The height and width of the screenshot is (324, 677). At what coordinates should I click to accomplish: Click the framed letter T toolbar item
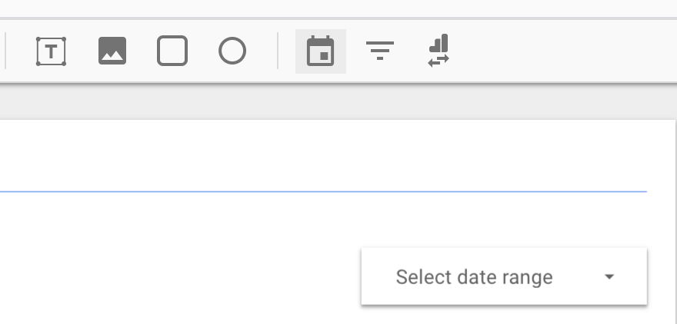[51, 51]
